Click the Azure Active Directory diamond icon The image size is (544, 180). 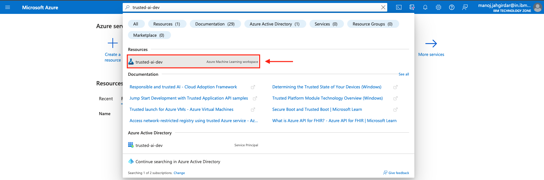pyautogui.click(x=131, y=161)
